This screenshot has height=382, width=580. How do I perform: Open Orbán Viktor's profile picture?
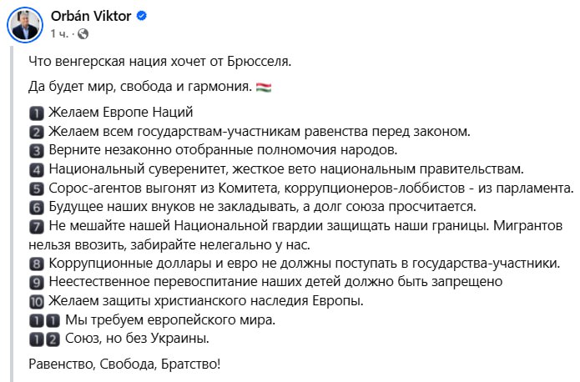25,25
